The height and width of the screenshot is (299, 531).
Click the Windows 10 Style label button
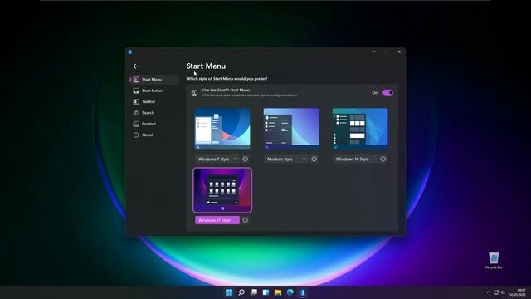click(355, 159)
